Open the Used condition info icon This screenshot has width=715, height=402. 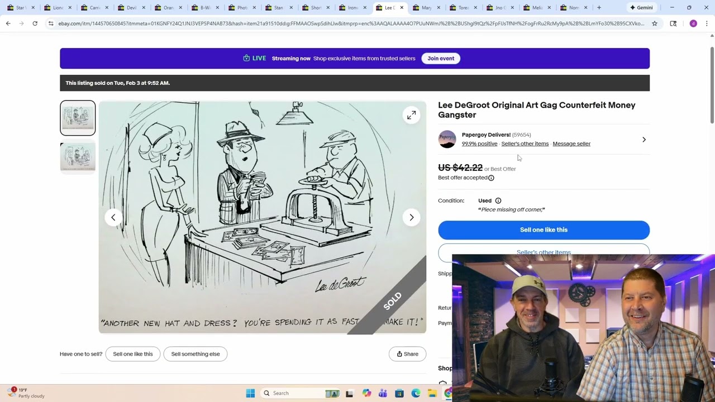click(498, 200)
